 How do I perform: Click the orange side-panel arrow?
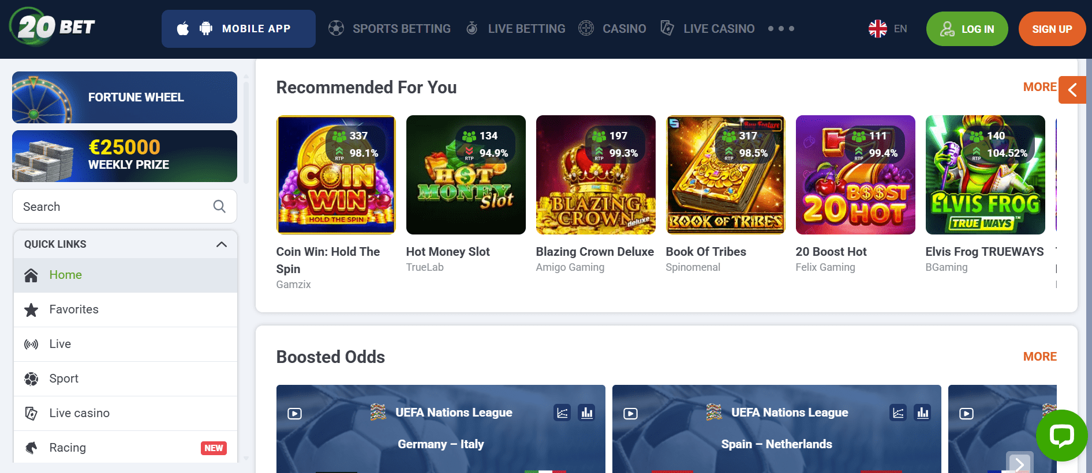pyautogui.click(x=1072, y=90)
